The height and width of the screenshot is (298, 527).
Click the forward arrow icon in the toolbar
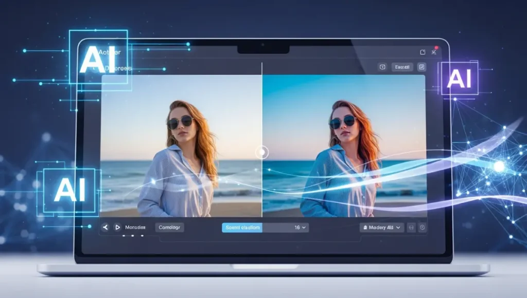[117, 227]
